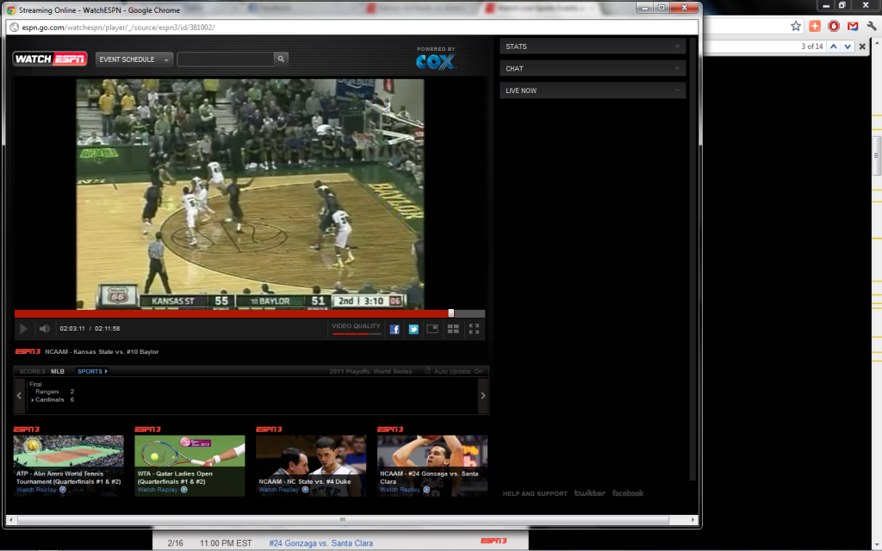Expand the Stats panel

[593, 46]
